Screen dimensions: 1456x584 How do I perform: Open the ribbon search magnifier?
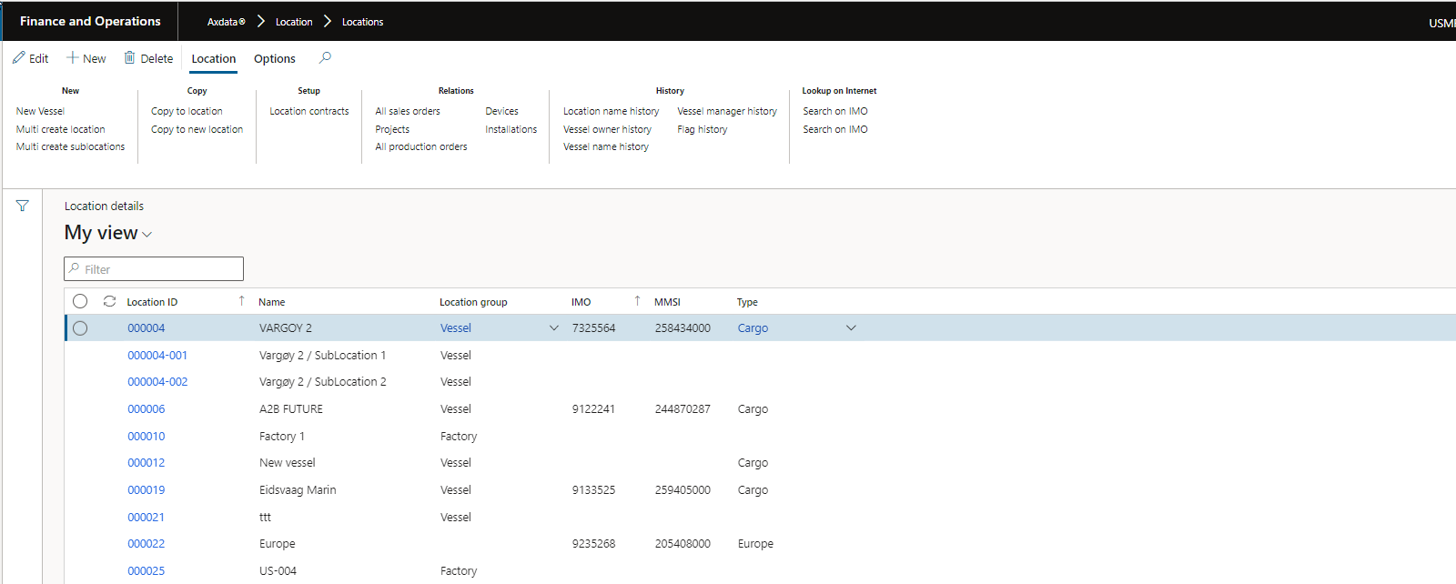coord(325,57)
